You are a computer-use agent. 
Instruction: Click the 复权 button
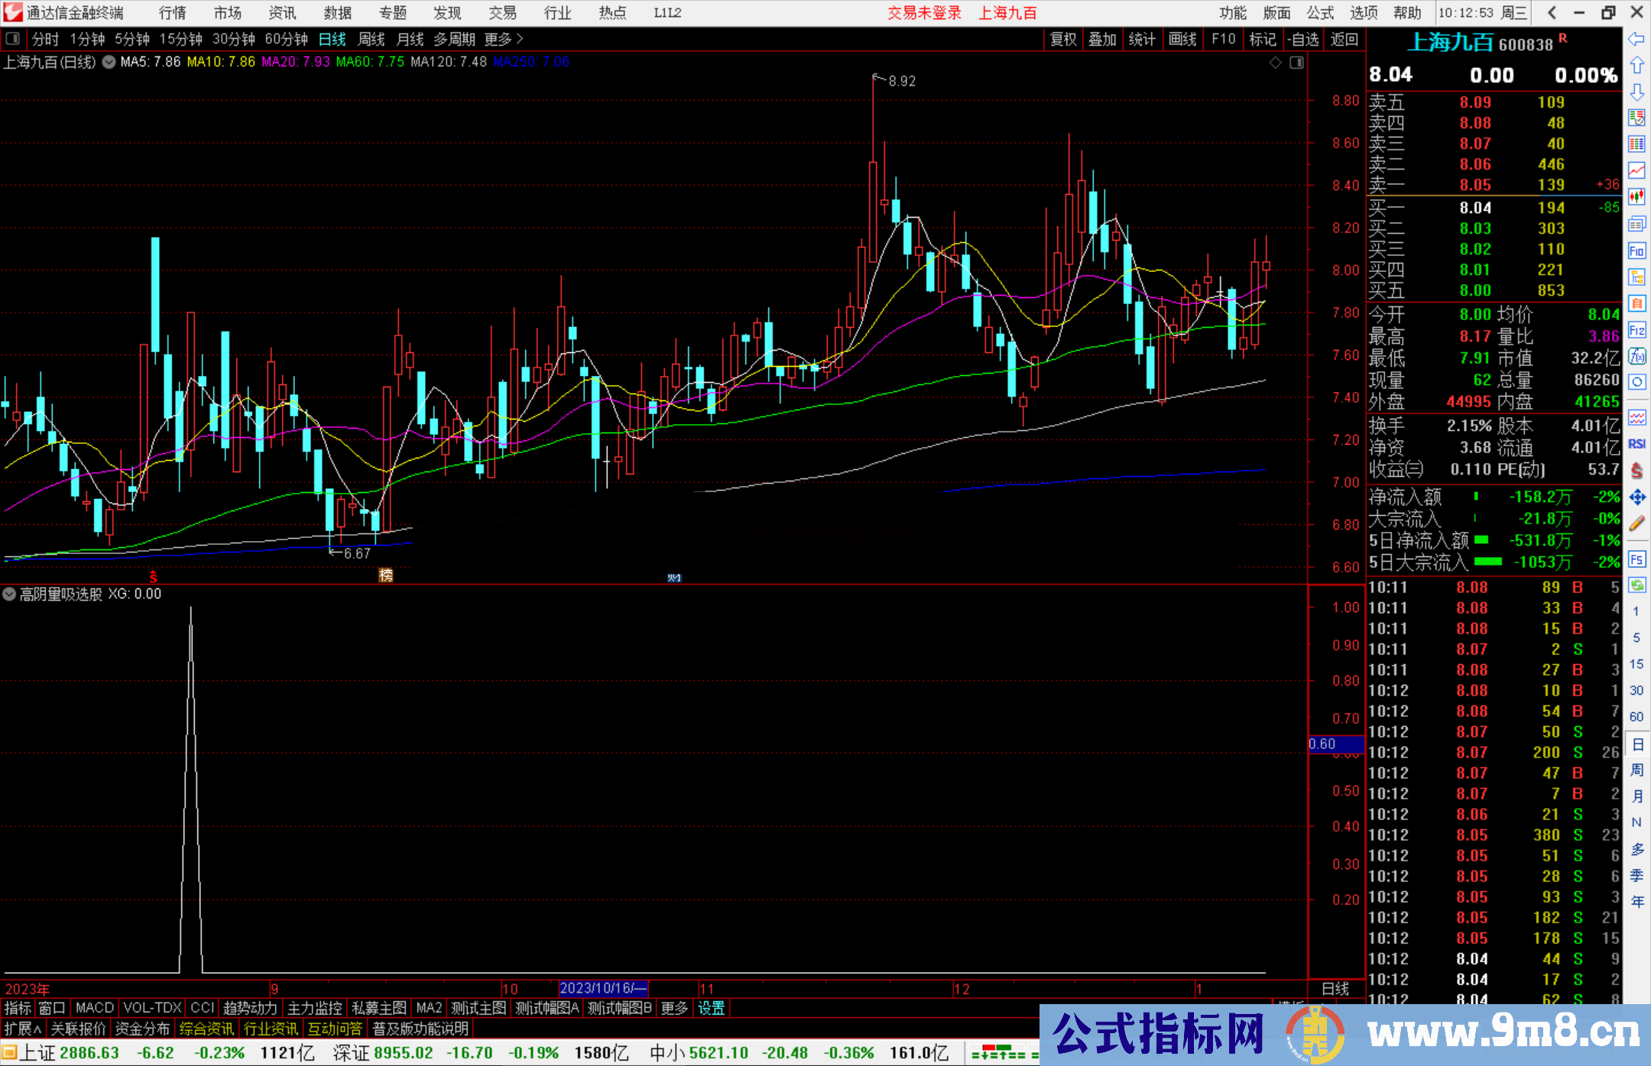point(1062,39)
